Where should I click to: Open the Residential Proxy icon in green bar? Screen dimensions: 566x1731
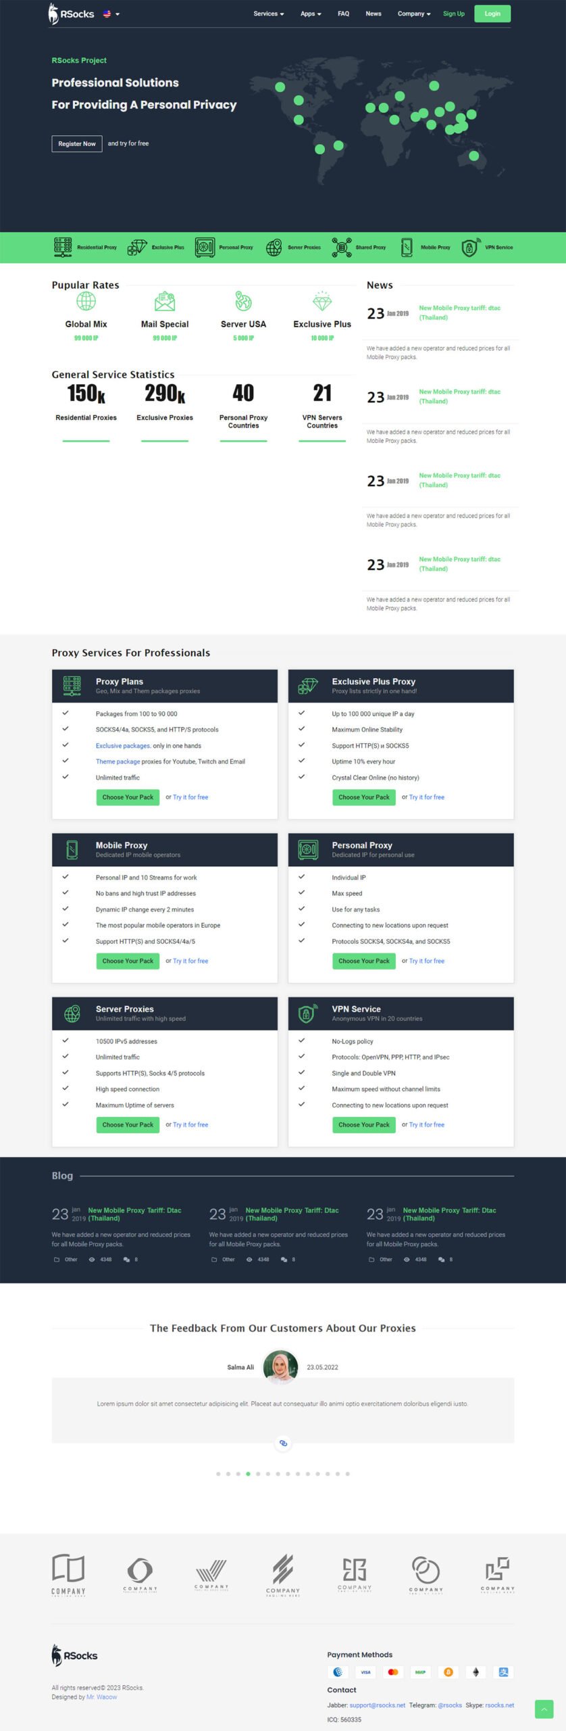click(x=63, y=247)
